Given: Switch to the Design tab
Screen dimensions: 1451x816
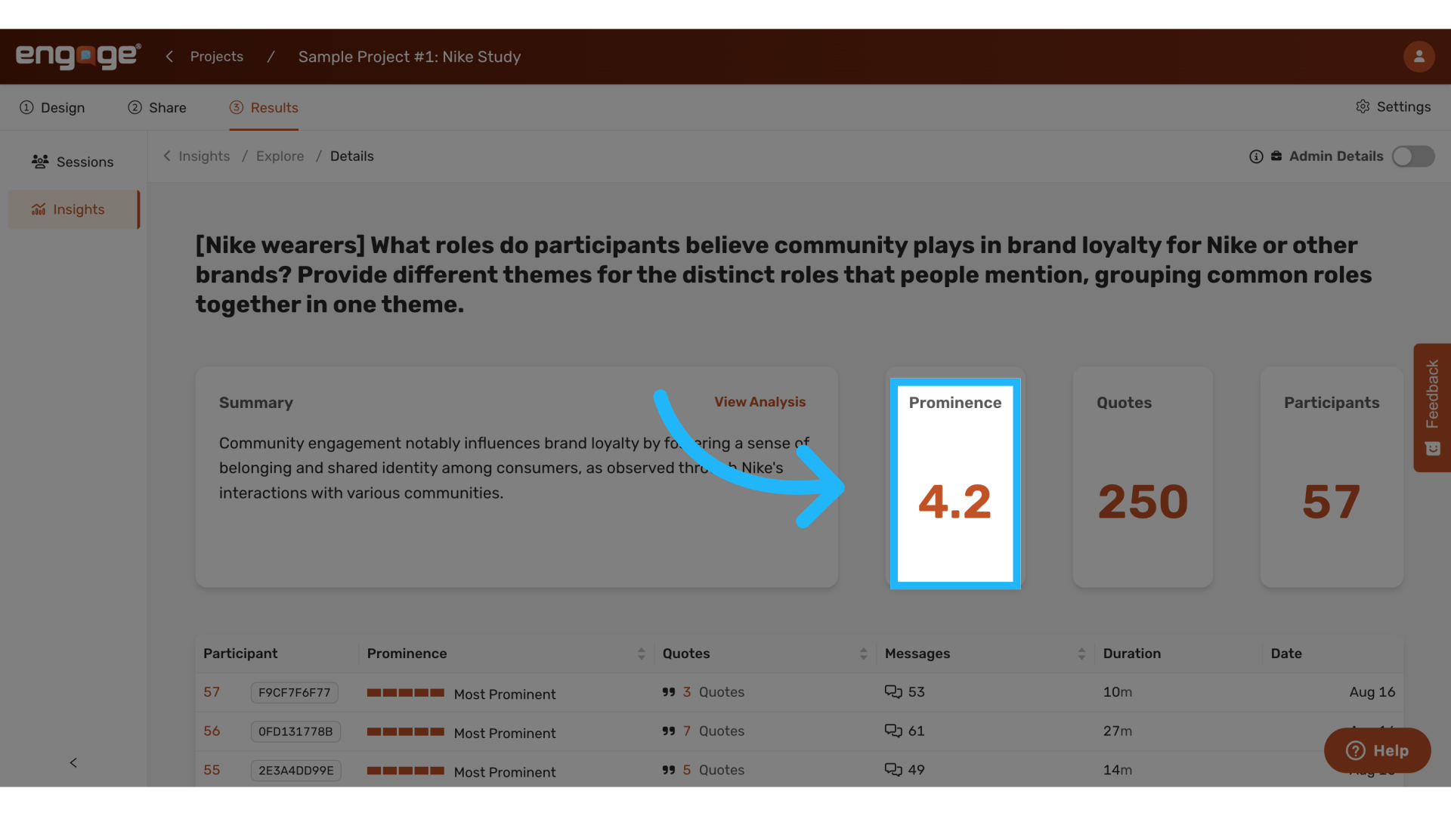Looking at the screenshot, I should pyautogui.click(x=52, y=107).
